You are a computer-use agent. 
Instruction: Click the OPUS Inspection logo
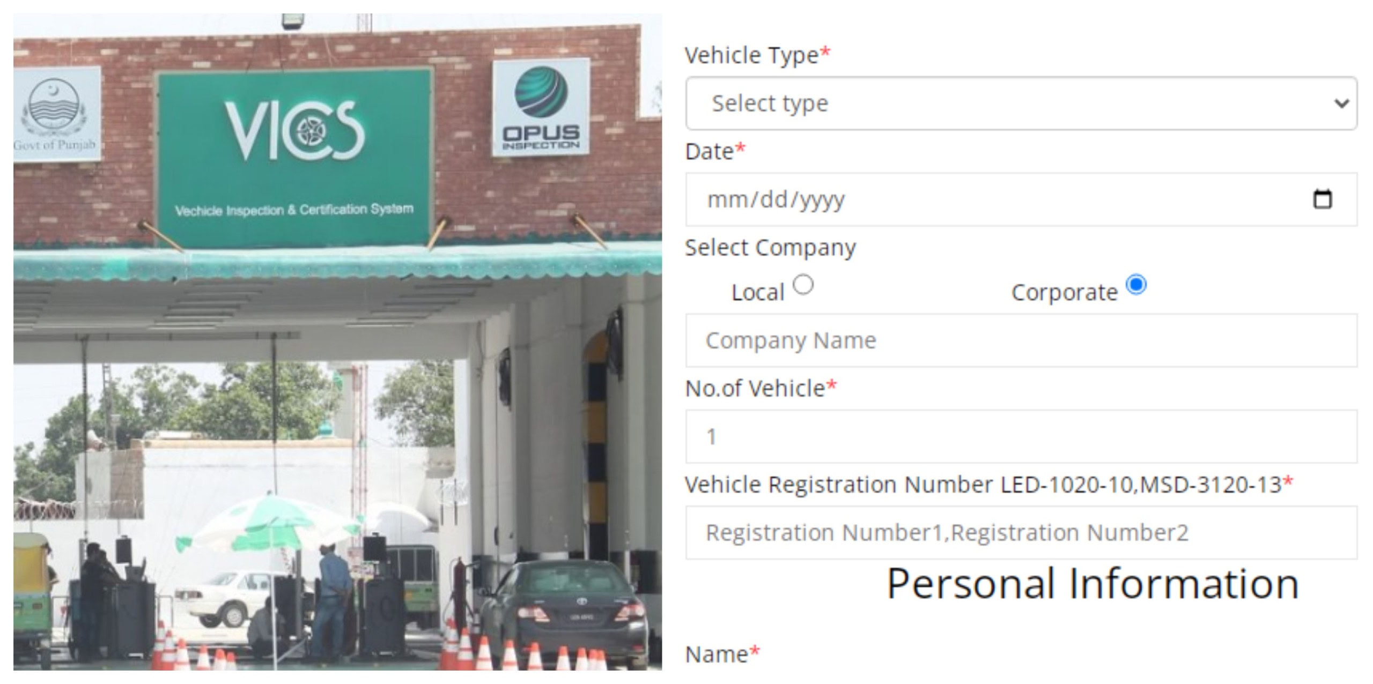click(x=541, y=107)
